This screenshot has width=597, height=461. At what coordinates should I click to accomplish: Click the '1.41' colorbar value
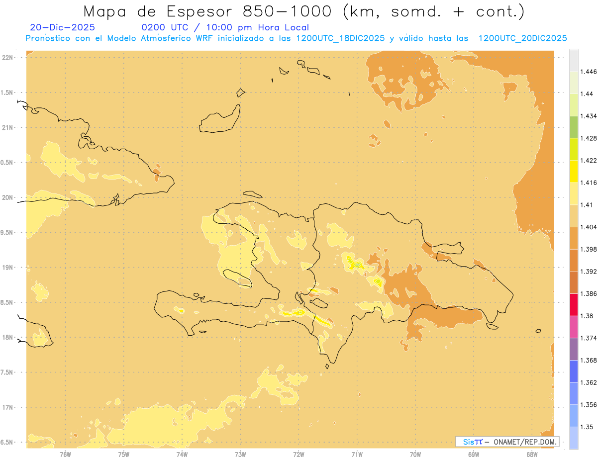point(587,205)
